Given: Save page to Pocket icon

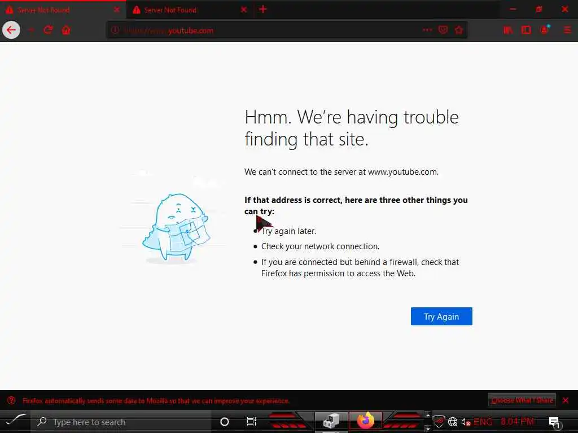Looking at the screenshot, I should pos(443,30).
